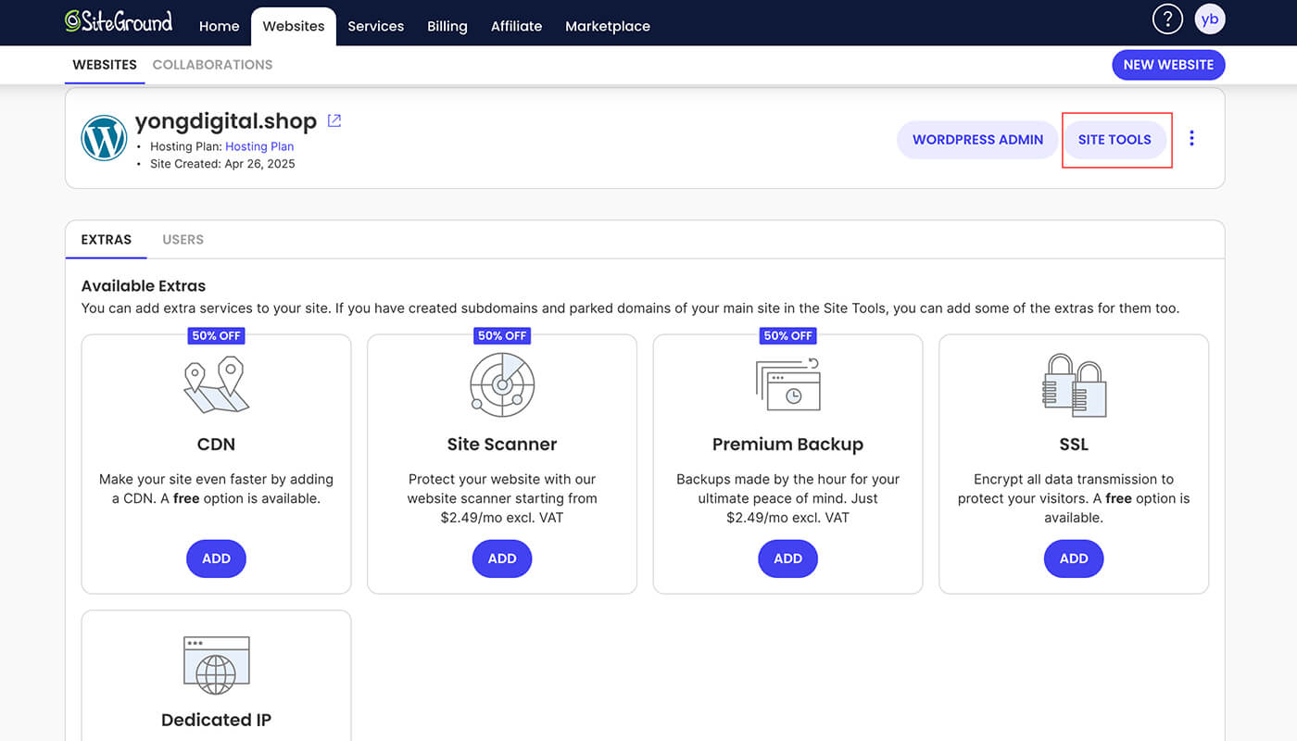Add the SSL extra
The height and width of the screenshot is (741, 1297).
(1074, 559)
